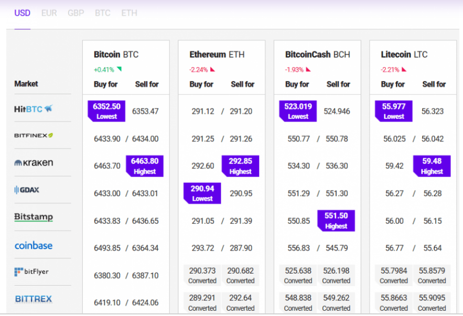The height and width of the screenshot is (316, 463).
Task: Select the USD currency tab
Action: [22, 13]
